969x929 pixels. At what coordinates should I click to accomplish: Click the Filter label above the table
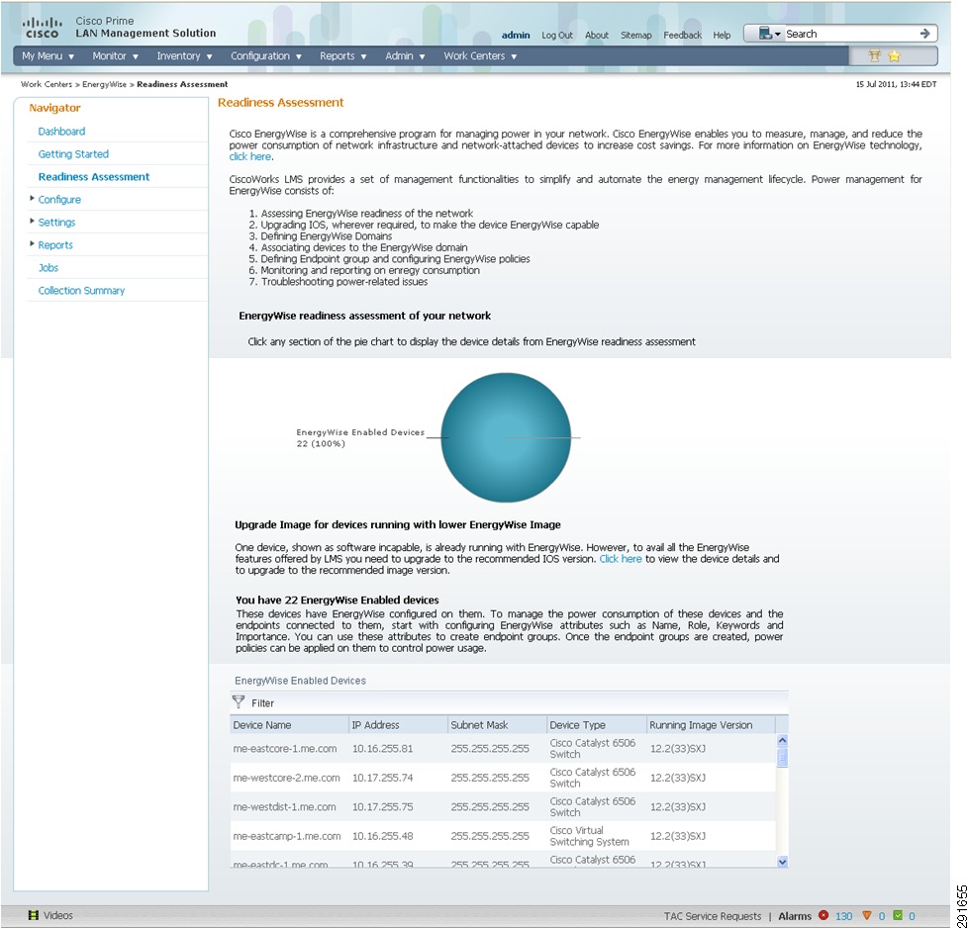[262, 702]
